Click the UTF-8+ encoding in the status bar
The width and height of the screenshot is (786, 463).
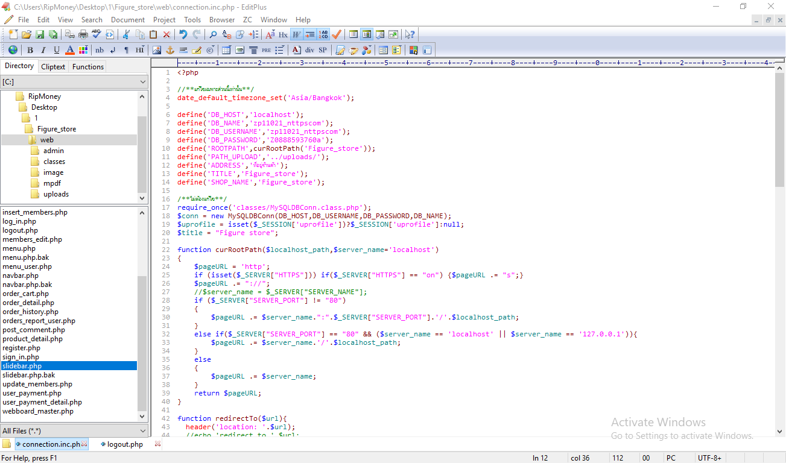(709, 458)
